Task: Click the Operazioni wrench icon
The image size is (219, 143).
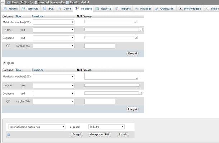Action: coord(157,9)
